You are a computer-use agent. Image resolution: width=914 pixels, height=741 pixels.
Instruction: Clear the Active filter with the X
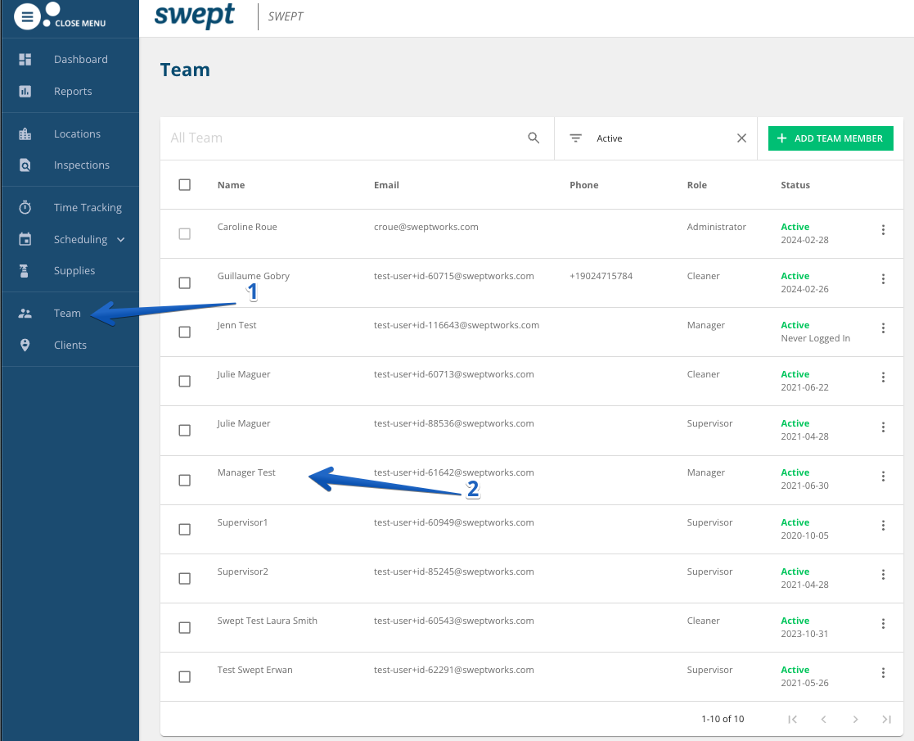tap(741, 138)
